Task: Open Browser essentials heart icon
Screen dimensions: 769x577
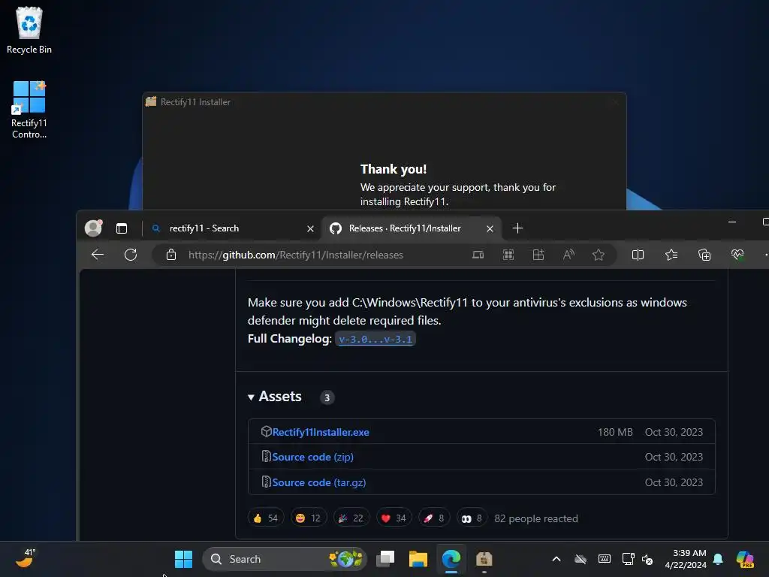Action: (x=737, y=255)
